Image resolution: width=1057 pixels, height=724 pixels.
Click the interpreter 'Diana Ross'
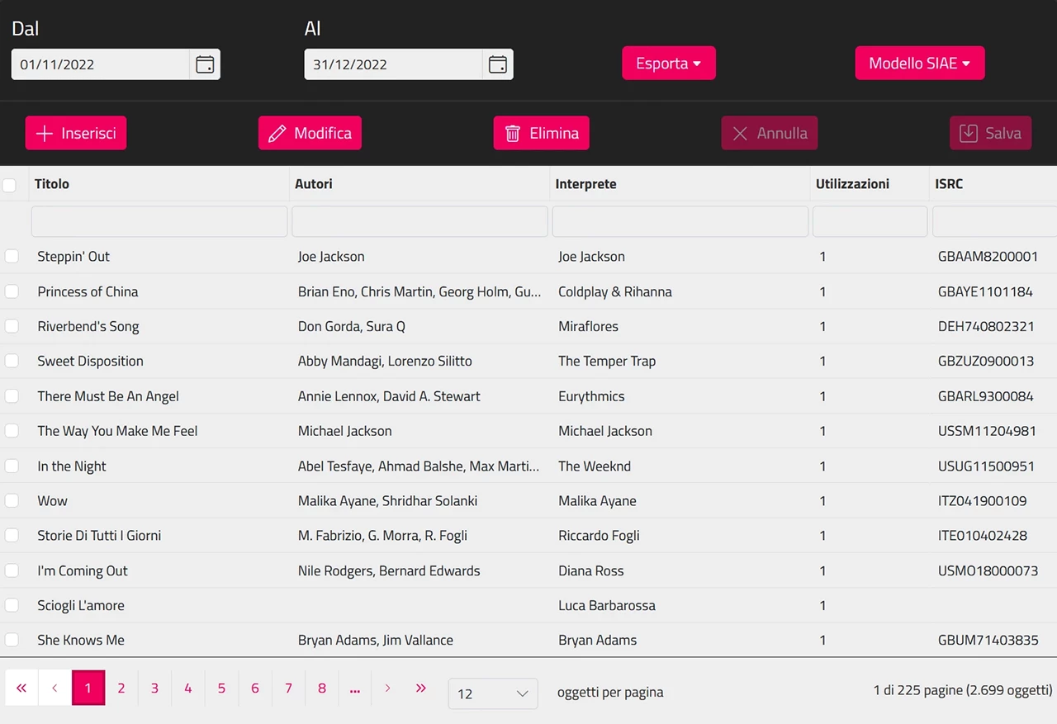tap(591, 570)
